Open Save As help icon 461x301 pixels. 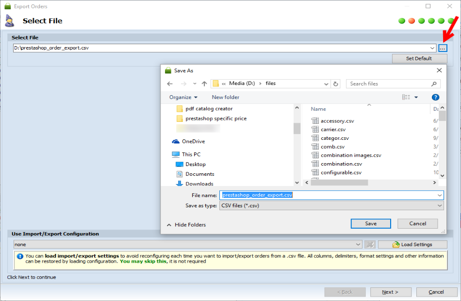pyautogui.click(x=435, y=98)
